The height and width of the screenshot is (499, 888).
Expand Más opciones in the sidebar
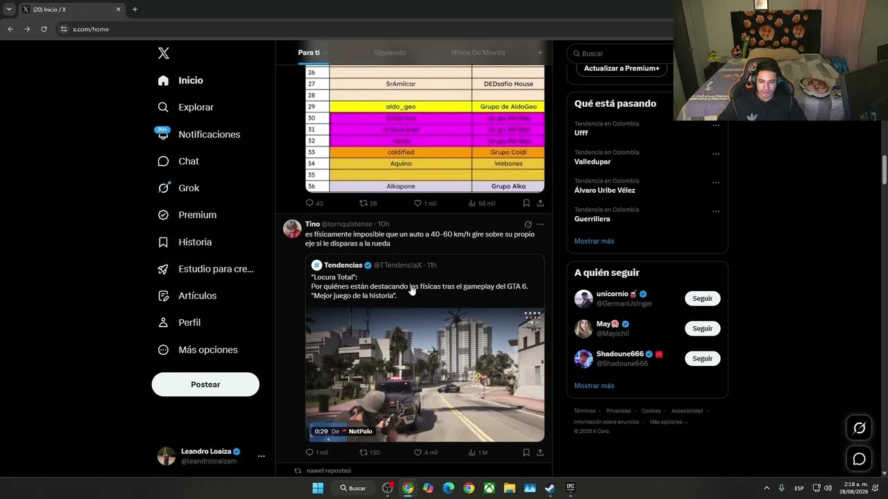198,350
